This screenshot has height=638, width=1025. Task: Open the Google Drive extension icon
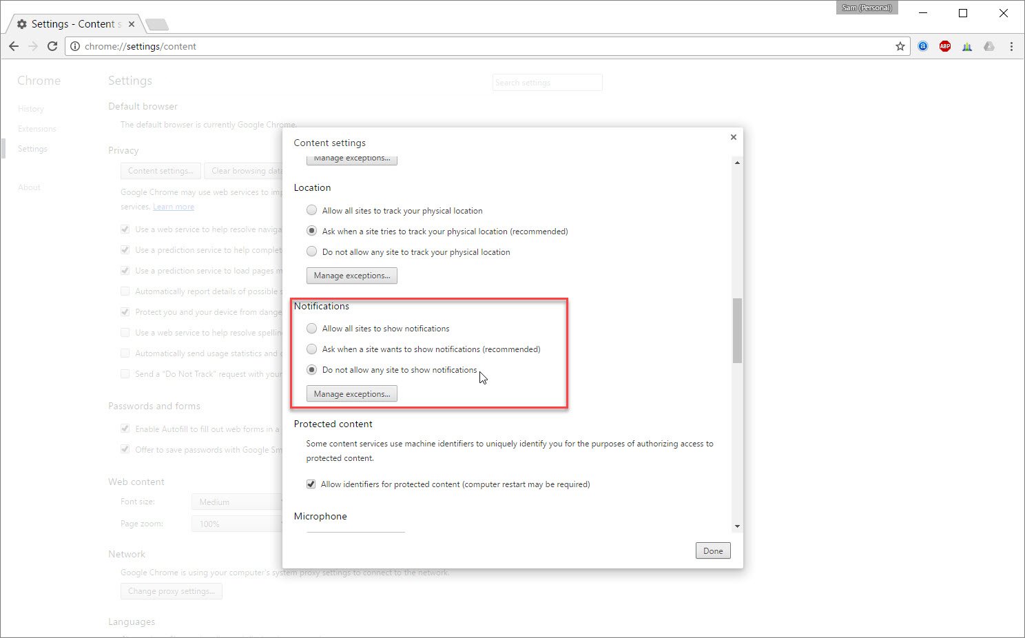[990, 46]
